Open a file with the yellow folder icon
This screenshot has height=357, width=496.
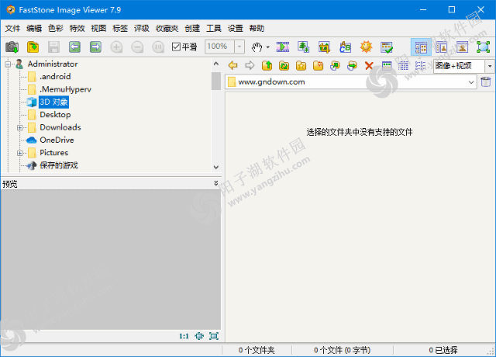(33, 47)
